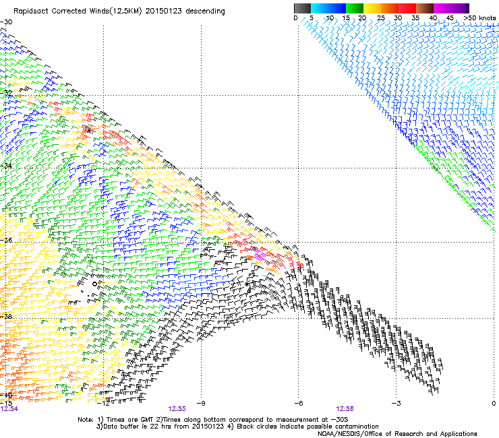Click the title 'Rapidscat Corrected Winds(12.5KM)'
This screenshot has height=438, width=499.
coord(78,11)
